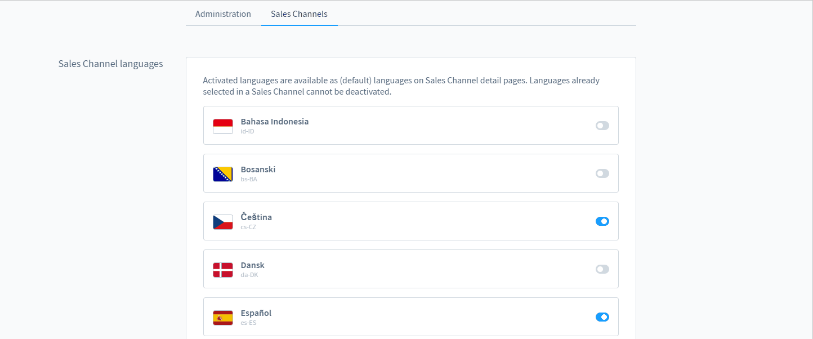
Task: Select the Español language name
Action: 256,313
